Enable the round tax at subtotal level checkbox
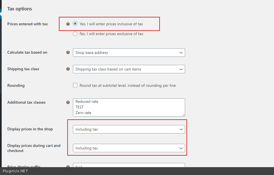The height and width of the screenshot is (175, 274). click(x=75, y=85)
